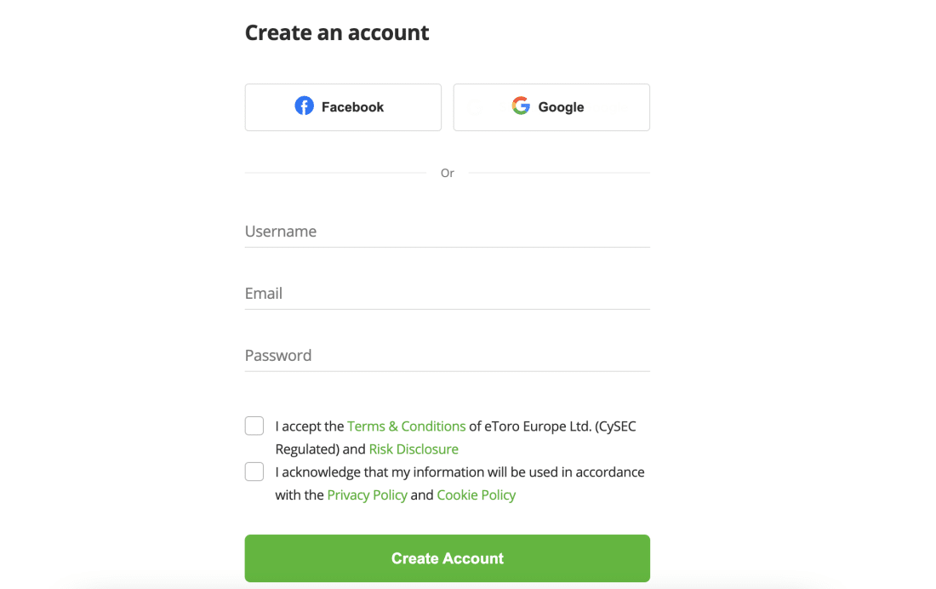Click the blue Facebook logo icon

(x=304, y=106)
